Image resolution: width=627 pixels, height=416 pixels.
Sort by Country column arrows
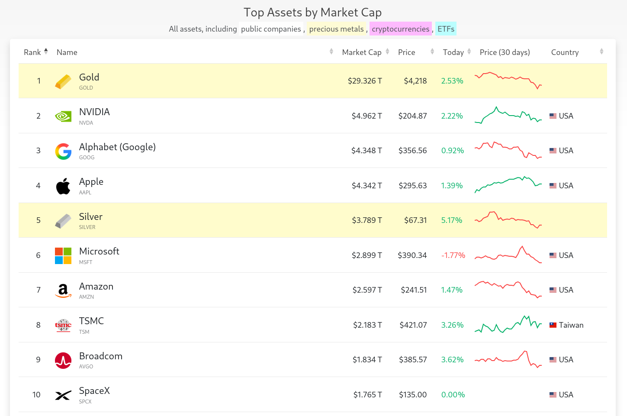coord(601,52)
